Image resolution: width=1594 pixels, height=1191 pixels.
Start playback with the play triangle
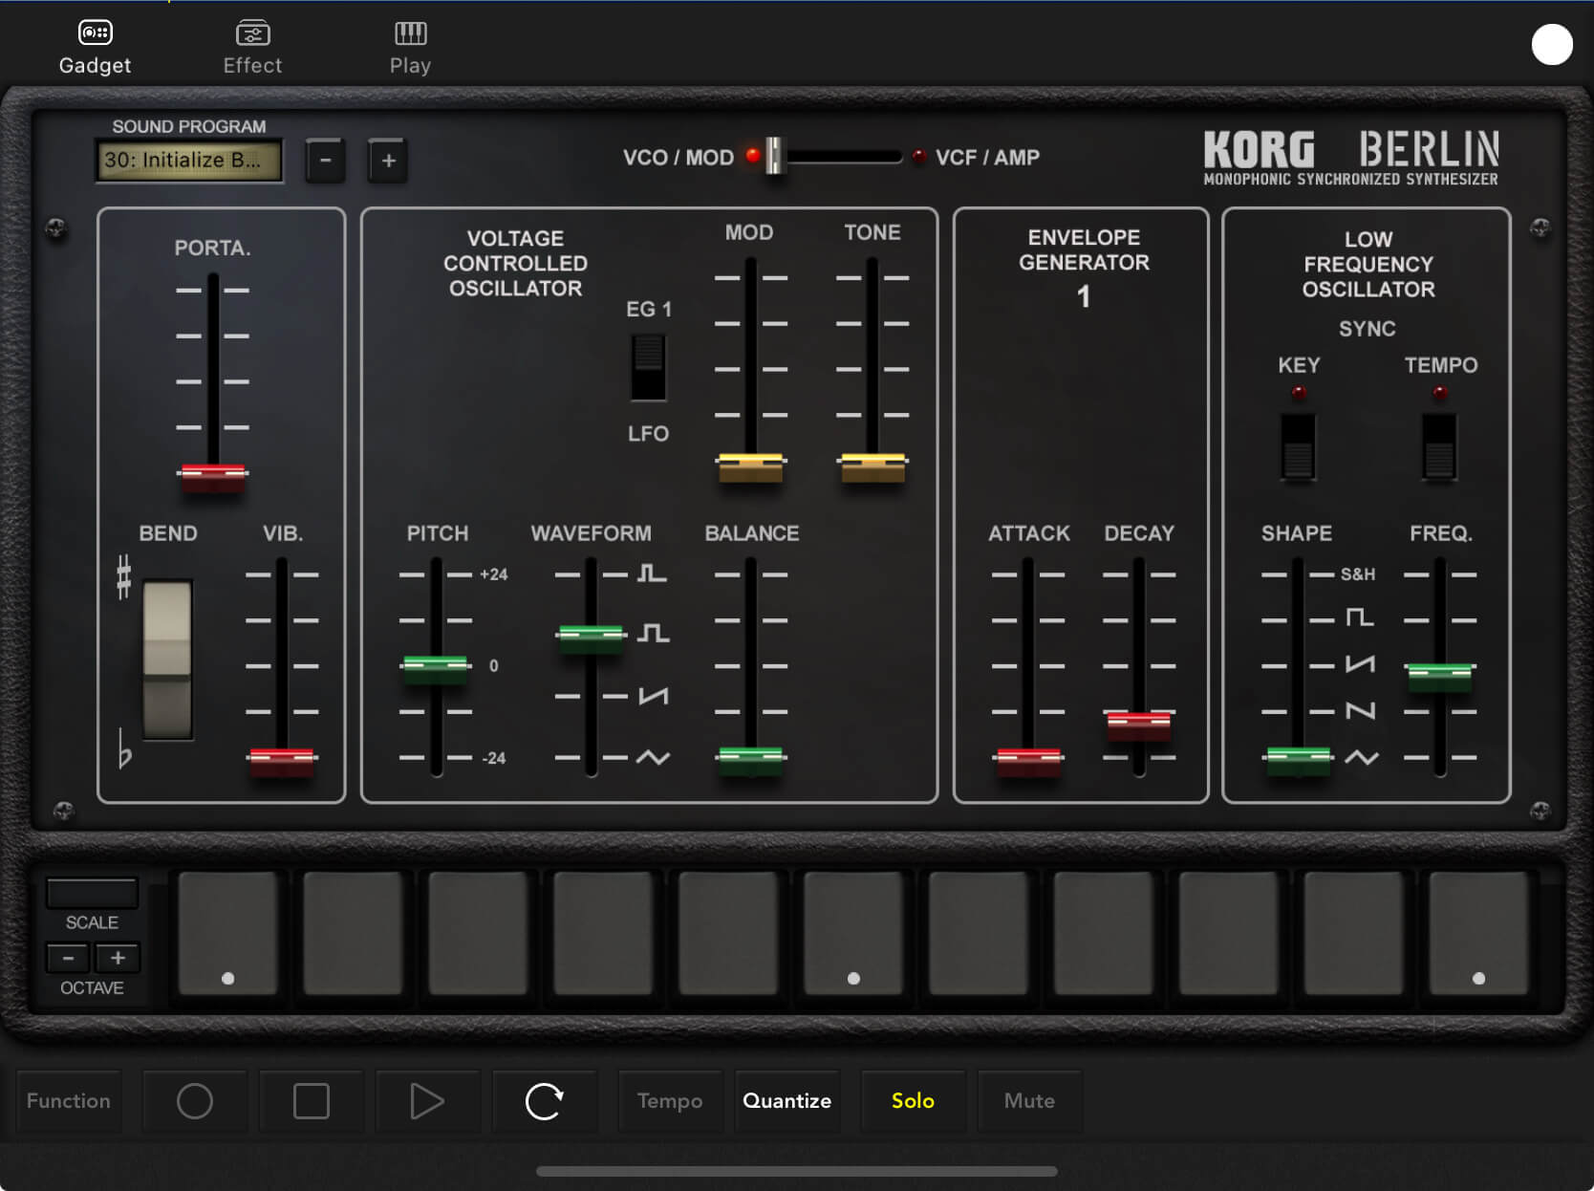coord(426,1101)
